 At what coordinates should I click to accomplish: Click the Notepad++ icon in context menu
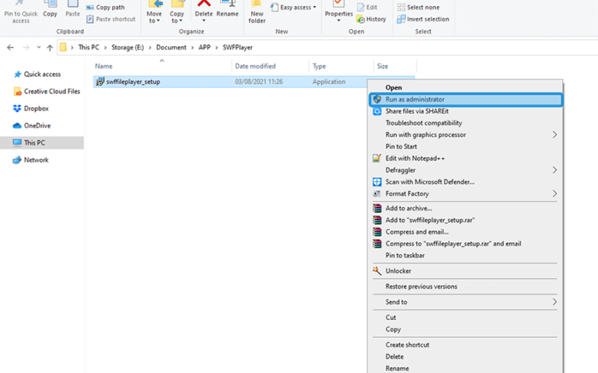377,158
